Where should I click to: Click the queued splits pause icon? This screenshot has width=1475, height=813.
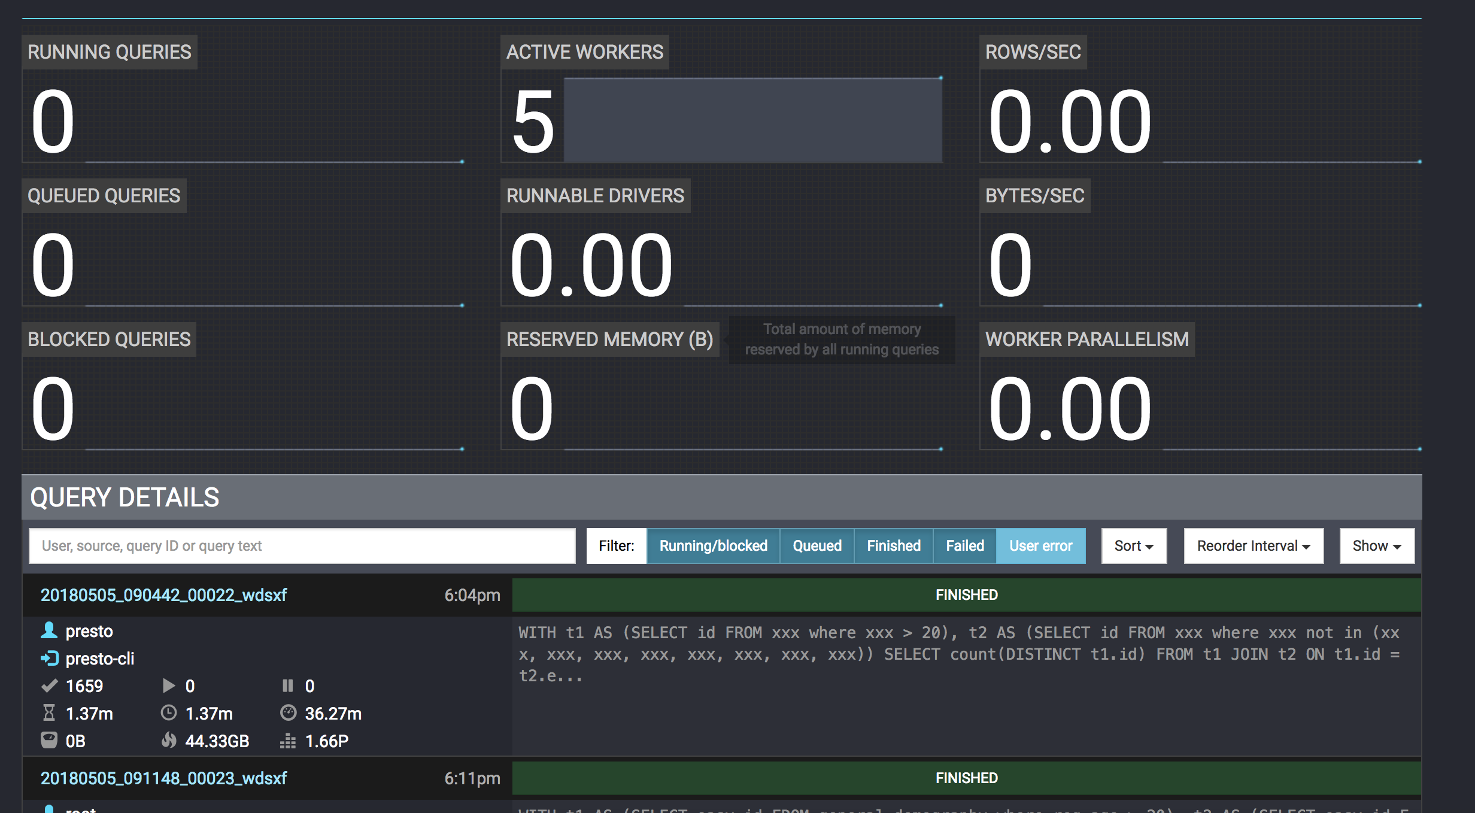[288, 685]
